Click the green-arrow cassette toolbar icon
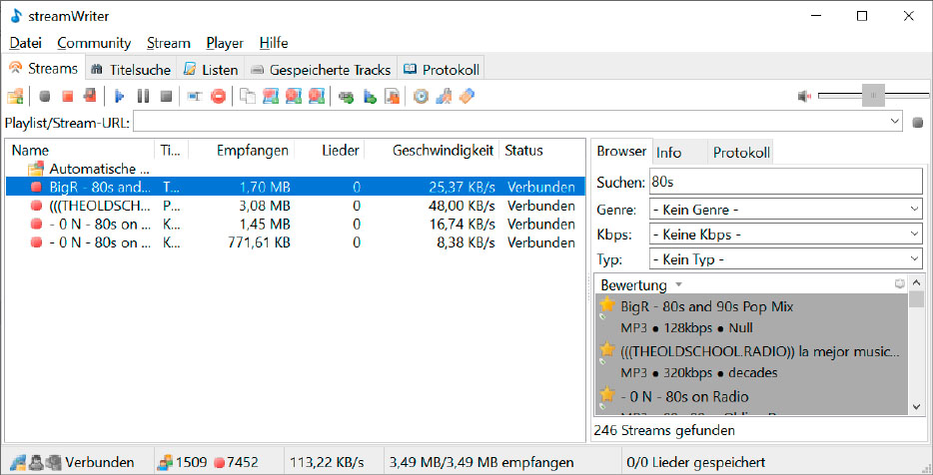The height and width of the screenshot is (475, 933). point(346,97)
